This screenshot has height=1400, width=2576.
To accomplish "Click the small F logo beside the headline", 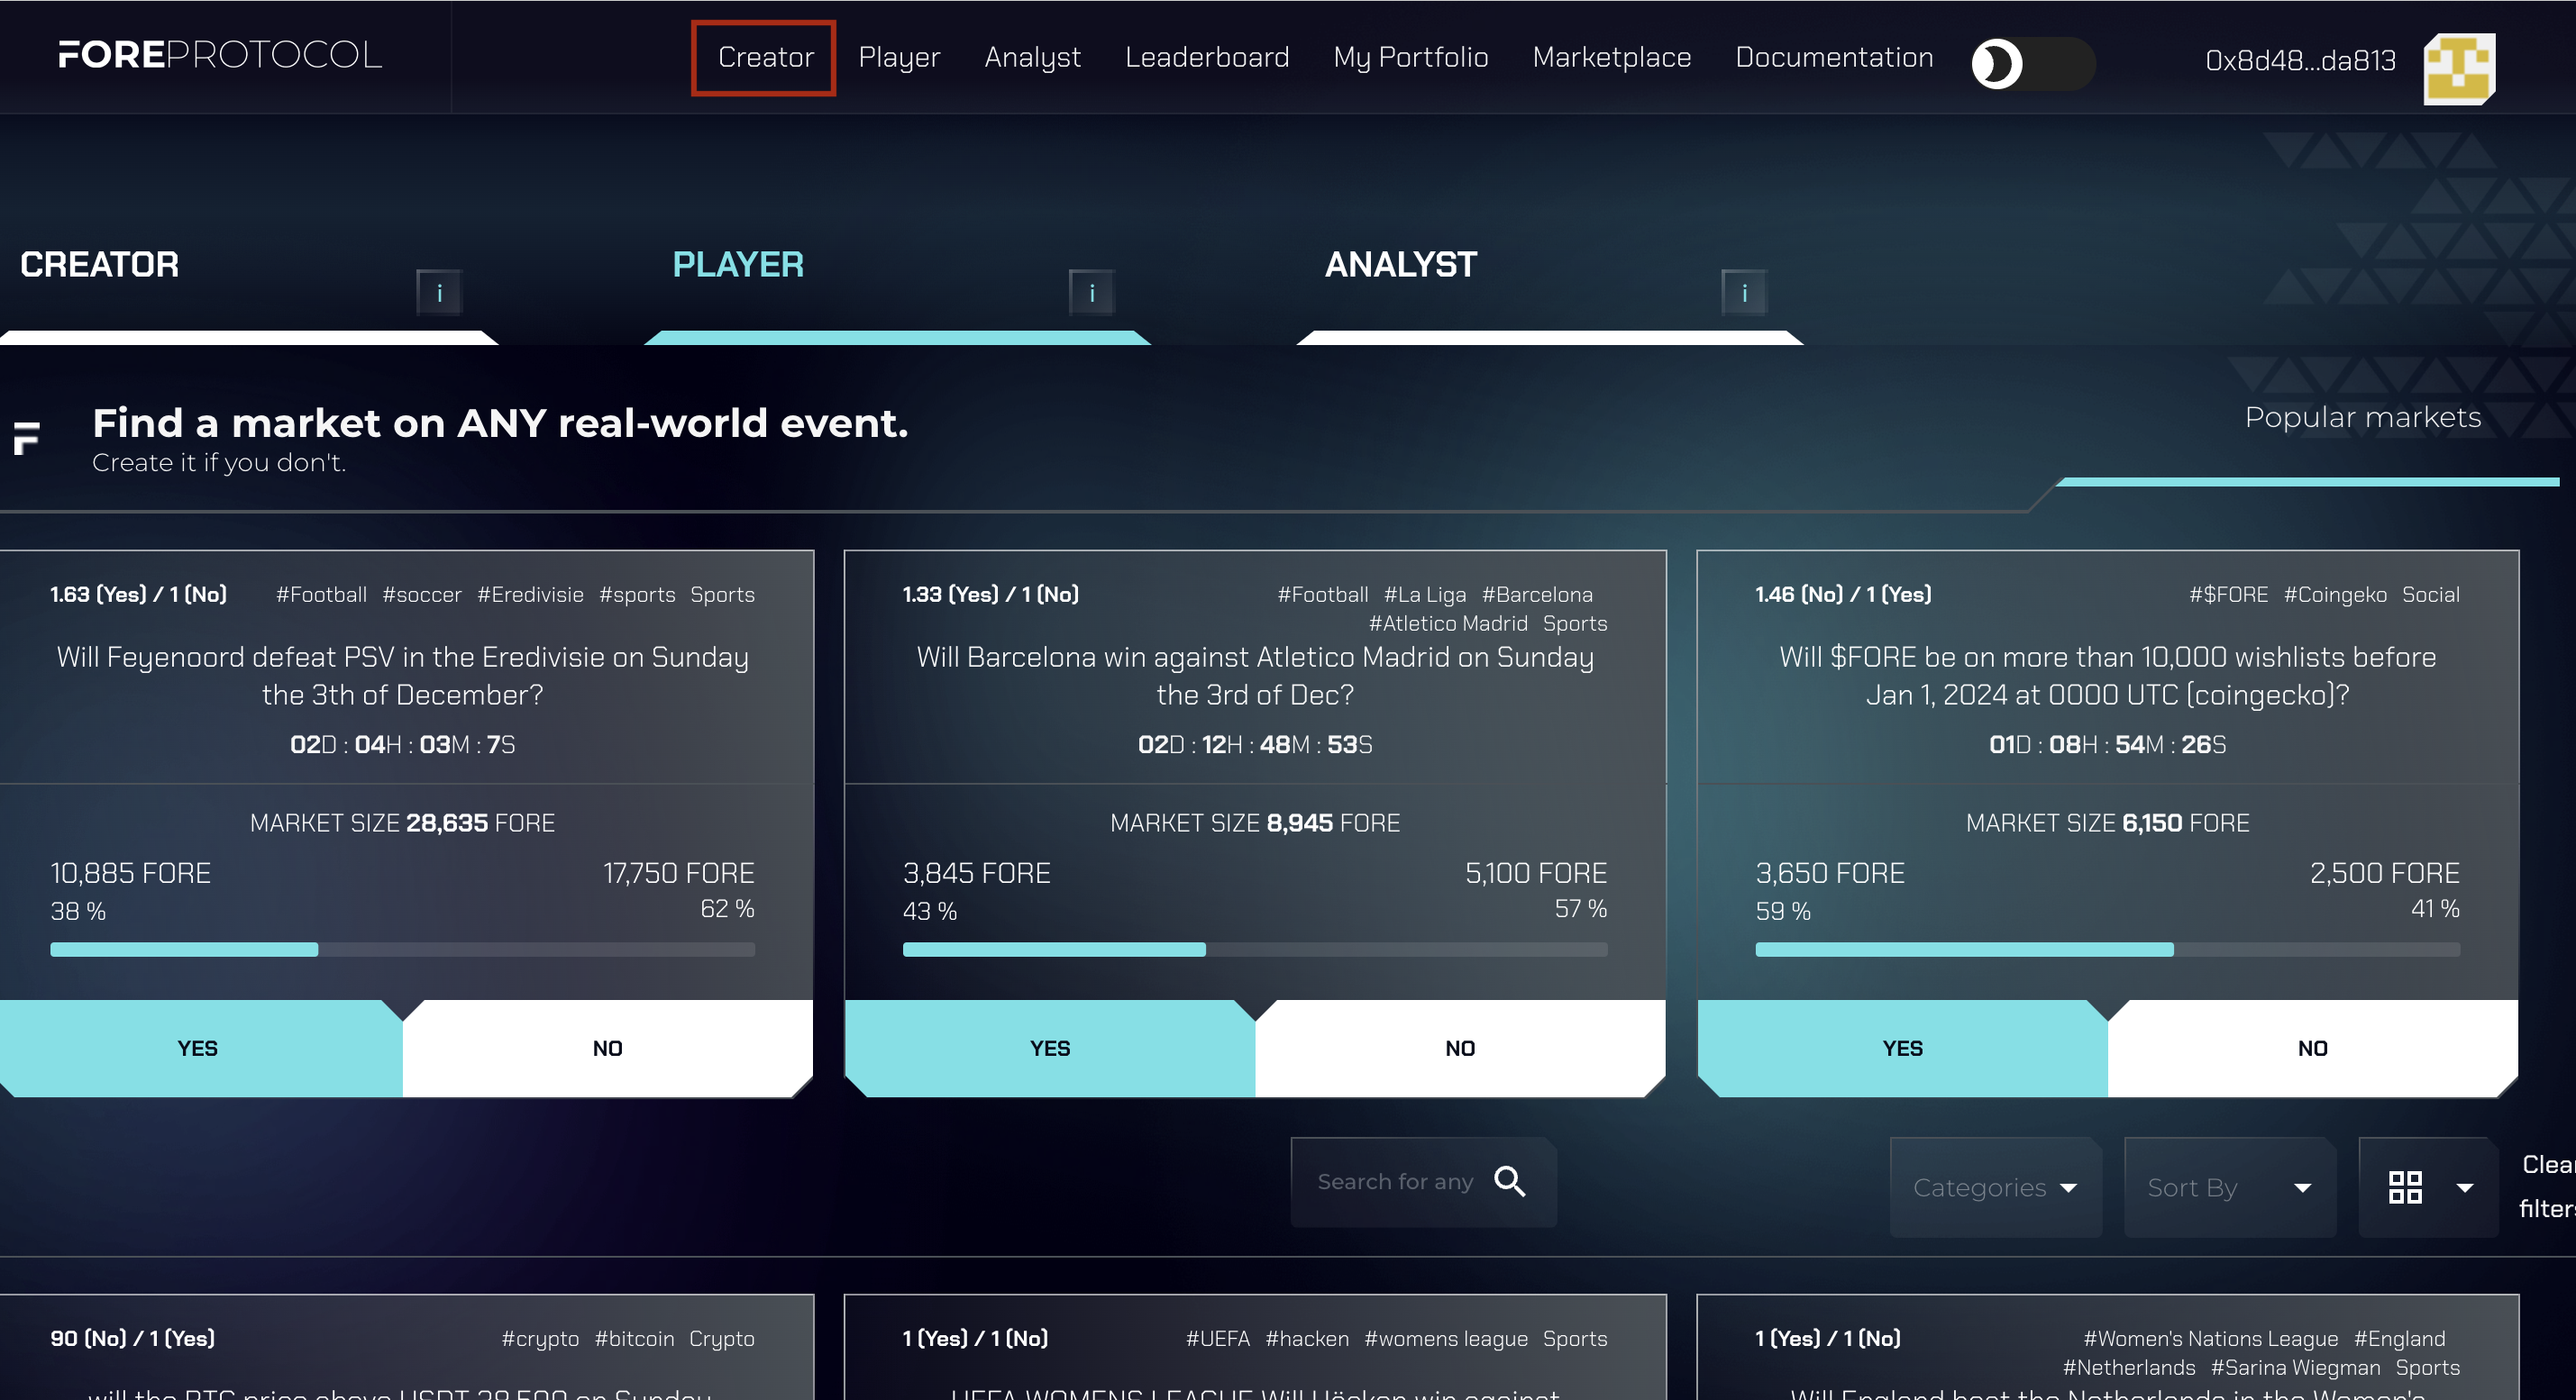I will point(27,438).
